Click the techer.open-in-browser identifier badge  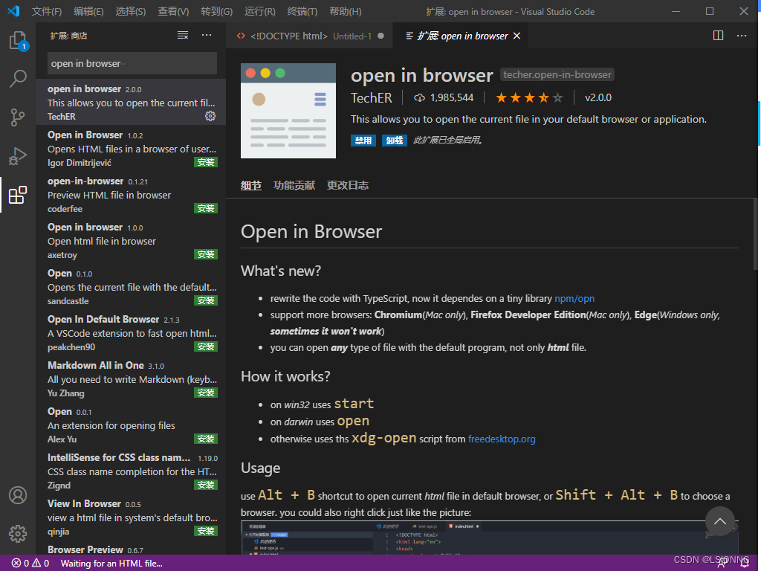[557, 75]
